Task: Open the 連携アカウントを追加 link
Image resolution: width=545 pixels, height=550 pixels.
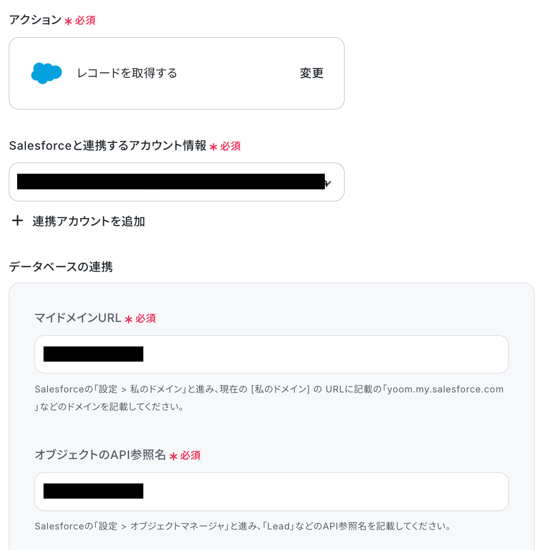Action: (89, 221)
